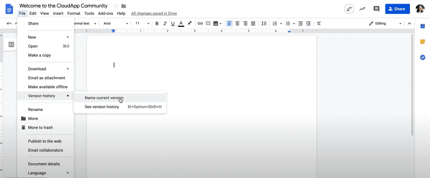
Task: Toggle bold formatting
Action: (157, 24)
